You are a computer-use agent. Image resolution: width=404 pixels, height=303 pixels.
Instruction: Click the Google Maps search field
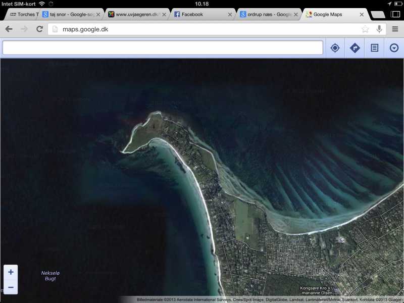pyautogui.click(x=163, y=48)
